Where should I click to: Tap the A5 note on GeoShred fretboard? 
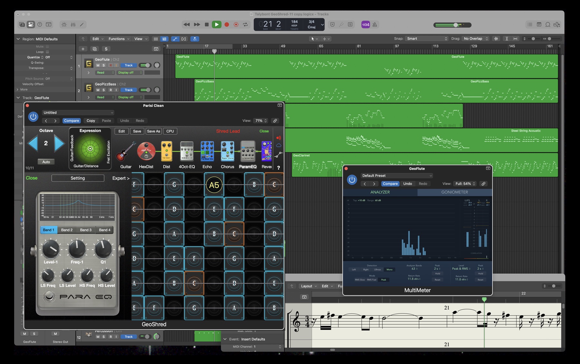(214, 185)
